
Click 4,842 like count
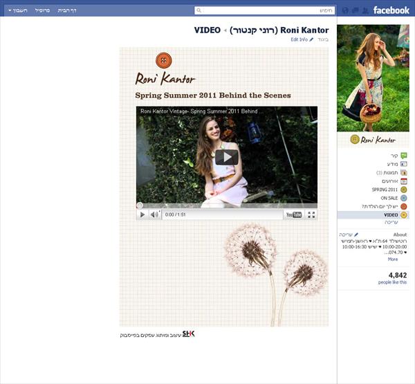click(398, 275)
